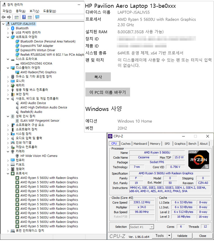Switch to the Memory tab in CPU-Z
This screenshot has width=214, height=241.
tap(155, 144)
